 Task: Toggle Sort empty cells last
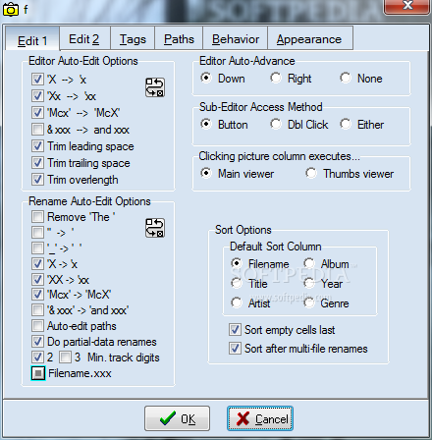tap(235, 330)
